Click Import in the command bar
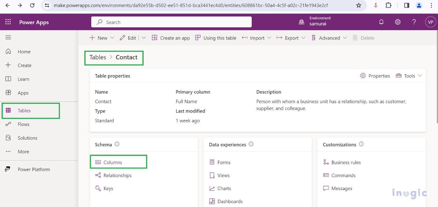 (x=253, y=38)
